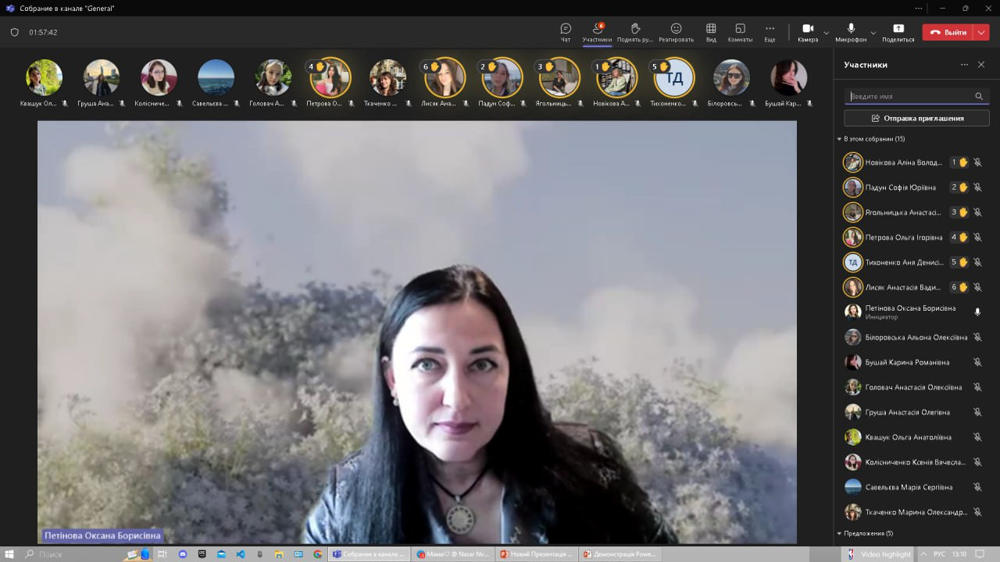The width and height of the screenshot is (1000, 562).
Task: Click Квашук participant thumbnail in top strip
Action: (44, 77)
